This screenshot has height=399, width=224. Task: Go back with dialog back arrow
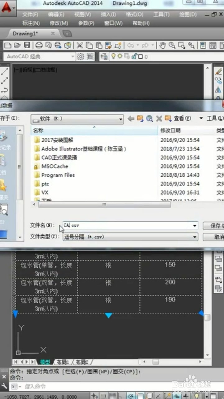[x=131, y=118]
